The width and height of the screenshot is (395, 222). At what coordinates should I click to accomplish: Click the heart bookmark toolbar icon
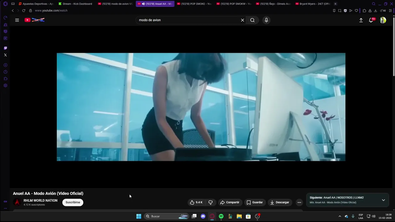coord(356,10)
